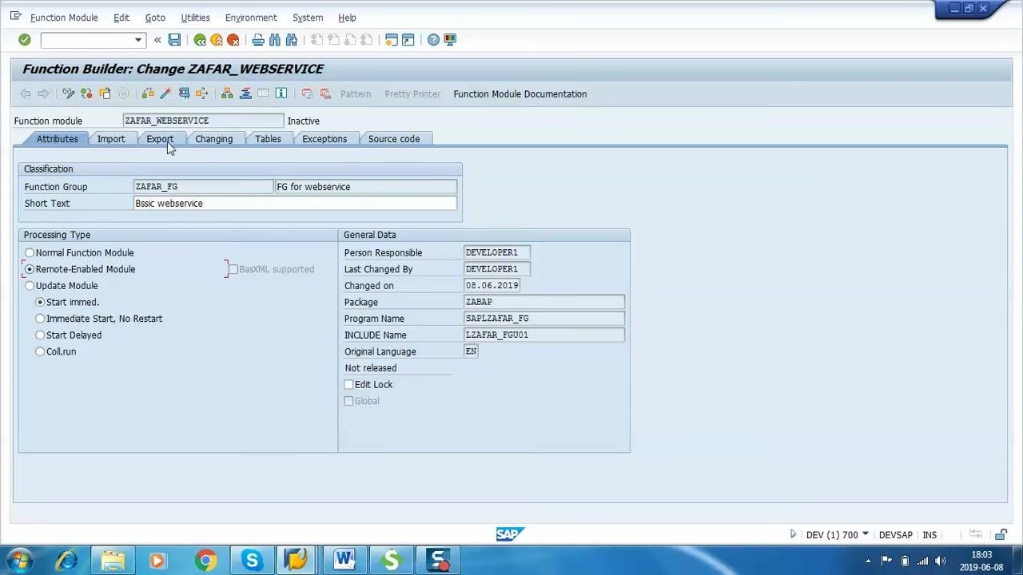Screen dimensions: 1023x575
Task: Switch to the Source code tab
Action: coord(394,139)
